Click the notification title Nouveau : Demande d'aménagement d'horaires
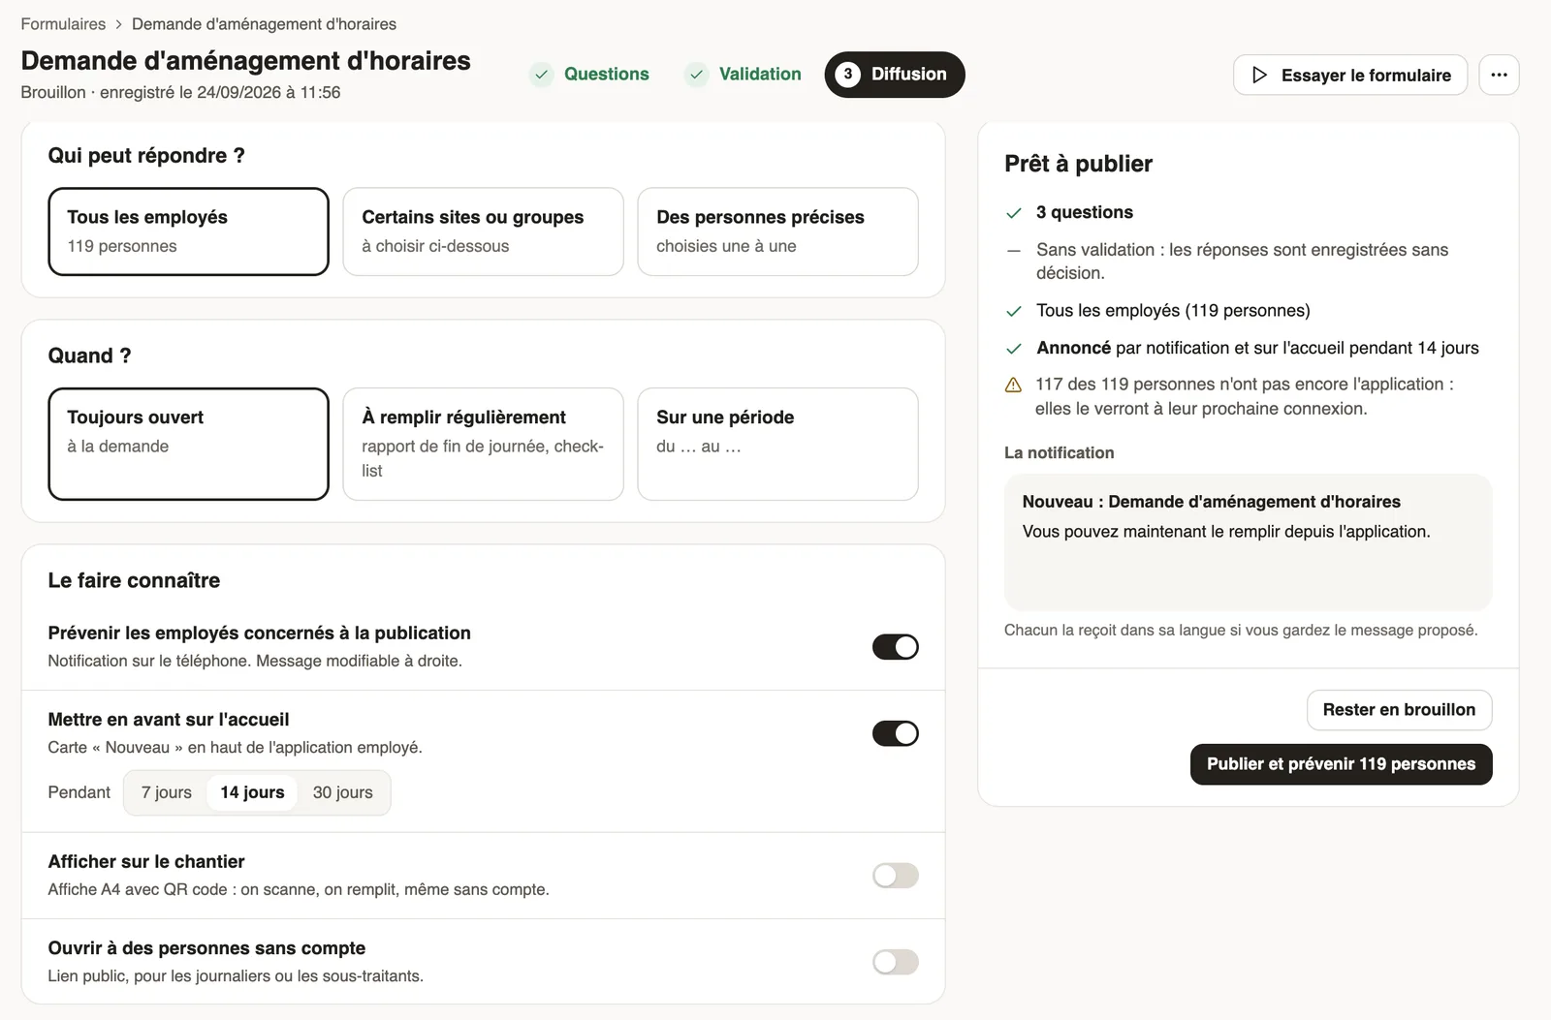 (x=1211, y=502)
